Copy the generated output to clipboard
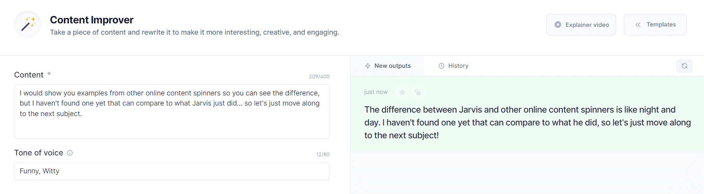704x194 pixels. (x=418, y=92)
